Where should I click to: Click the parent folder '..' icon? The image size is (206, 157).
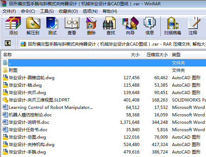(x=5, y=63)
